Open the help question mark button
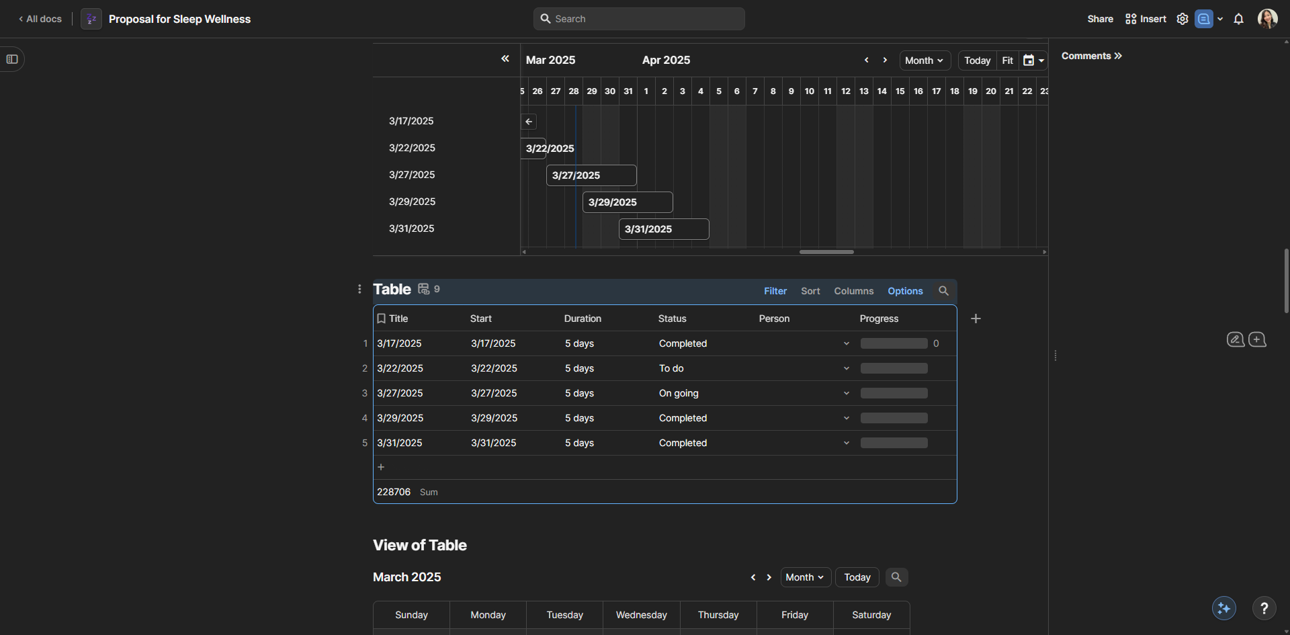This screenshot has width=1290, height=635. pyautogui.click(x=1264, y=608)
